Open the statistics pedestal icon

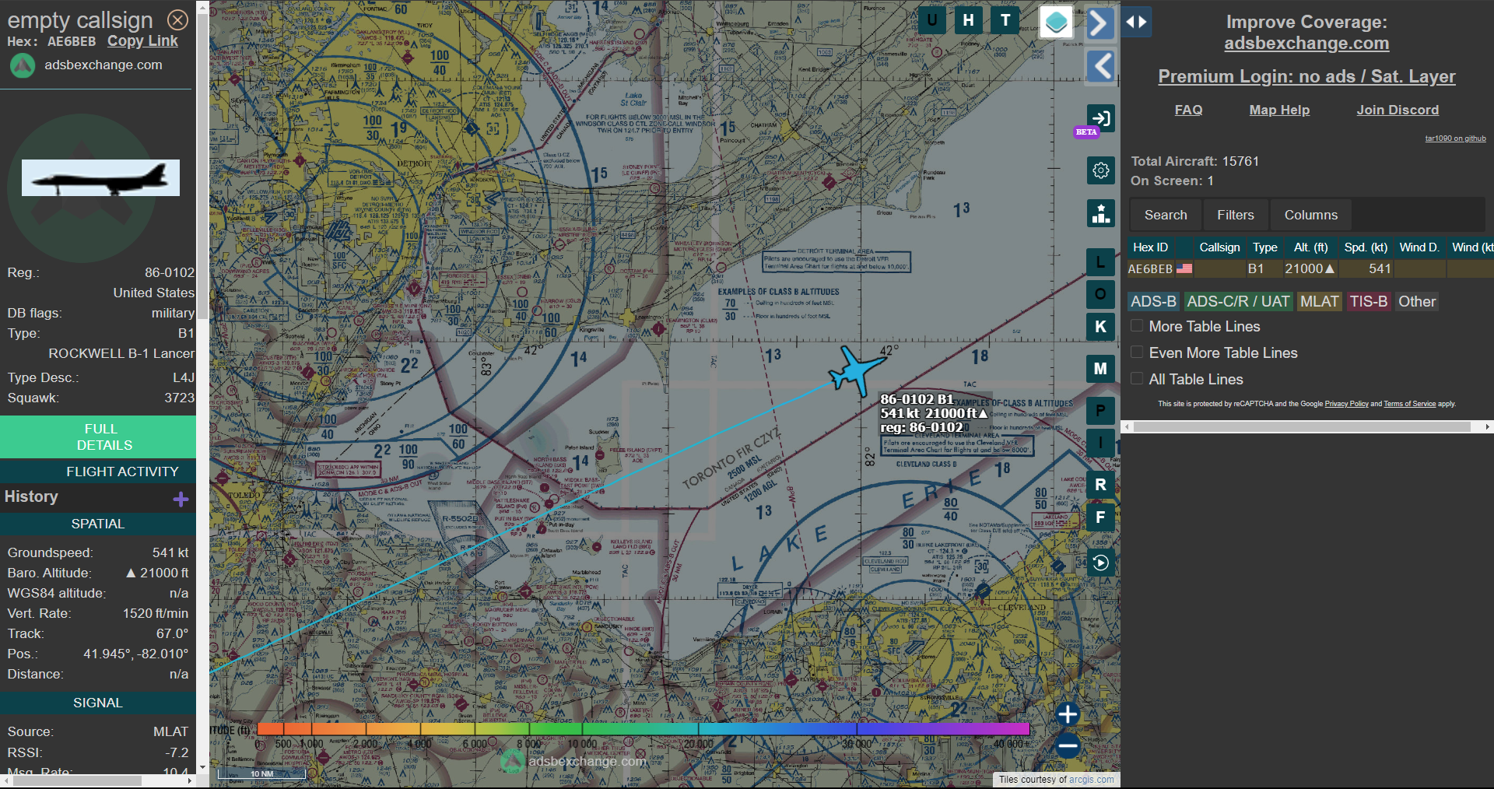[1100, 213]
